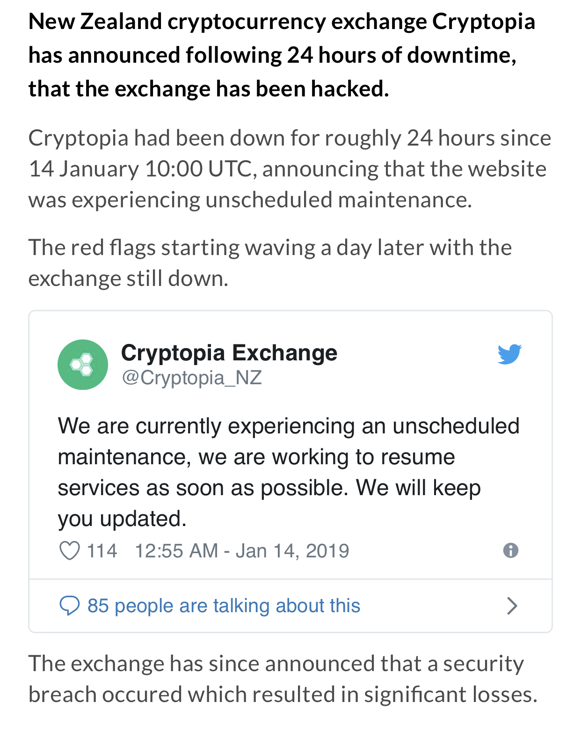The height and width of the screenshot is (746, 581).
Task: Tap the bold headline paragraph
Action: (282, 55)
